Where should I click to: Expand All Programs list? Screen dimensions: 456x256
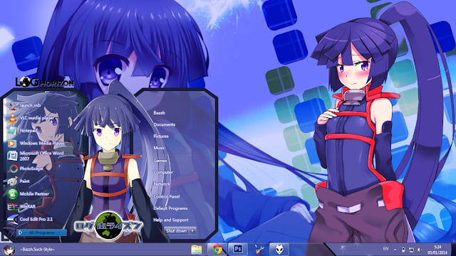point(41,233)
